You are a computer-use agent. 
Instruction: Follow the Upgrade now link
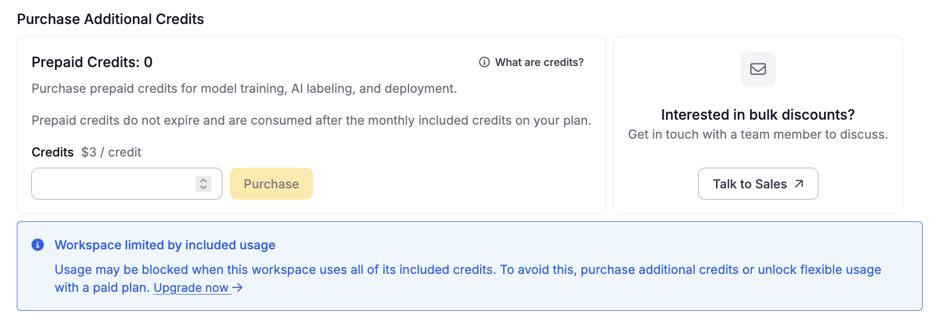[x=191, y=288]
